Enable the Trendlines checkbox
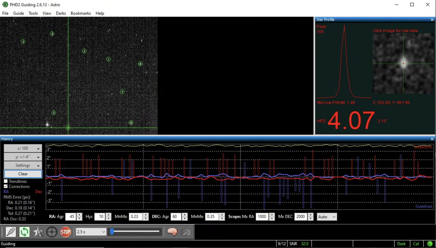 click(x=6, y=181)
